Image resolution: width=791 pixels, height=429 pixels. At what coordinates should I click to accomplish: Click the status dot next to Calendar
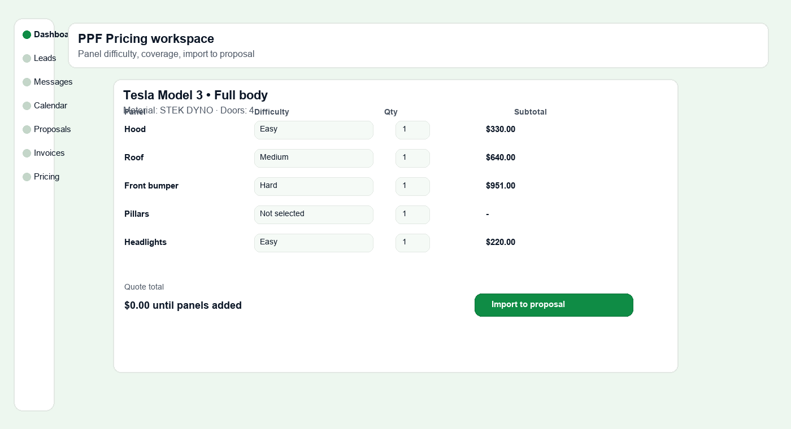[x=27, y=106]
